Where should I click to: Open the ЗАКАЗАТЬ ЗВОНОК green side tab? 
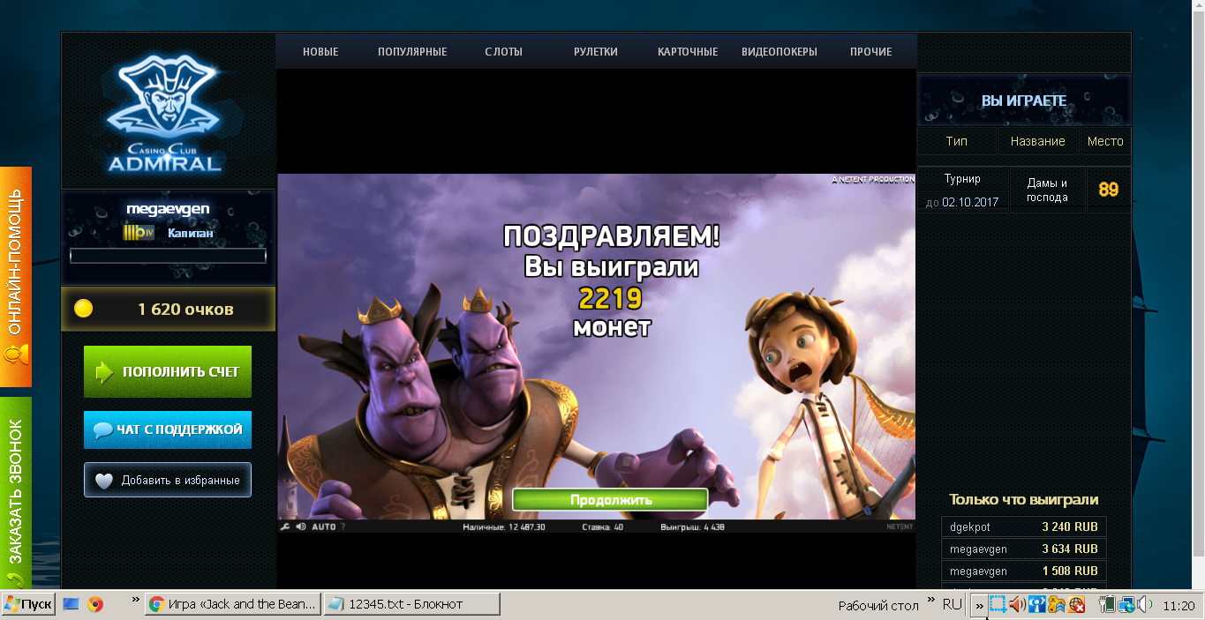click(x=15, y=494)
